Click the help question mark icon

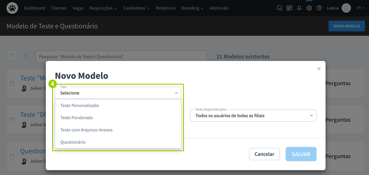pyautogui.click(x=319, y=8)
